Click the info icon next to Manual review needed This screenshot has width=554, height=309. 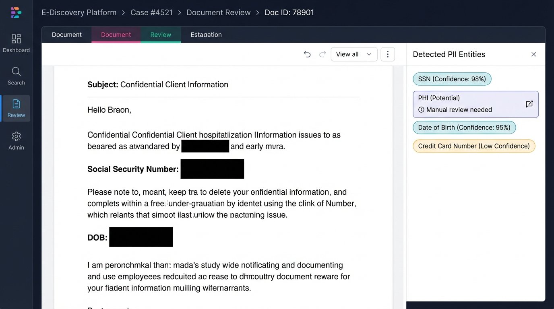click(x=421, y=109)
